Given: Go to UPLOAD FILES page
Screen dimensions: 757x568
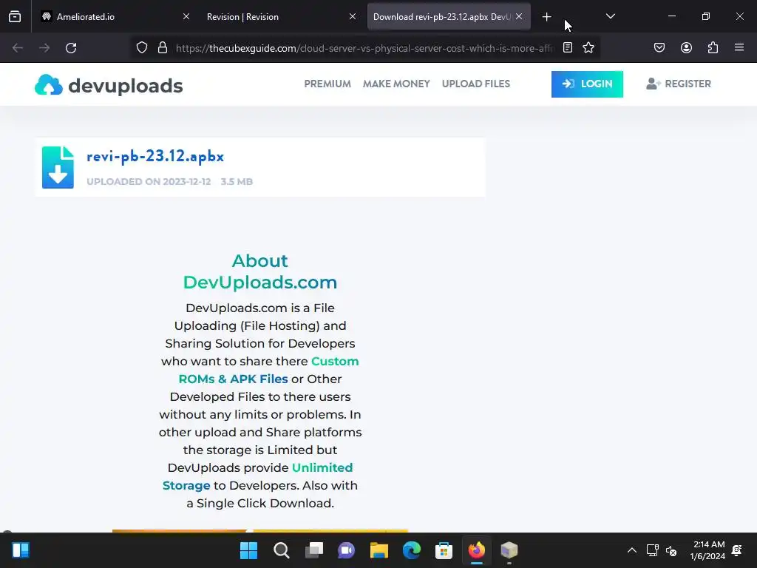Looking at the screenshot, I should click(x=475, y=84).
